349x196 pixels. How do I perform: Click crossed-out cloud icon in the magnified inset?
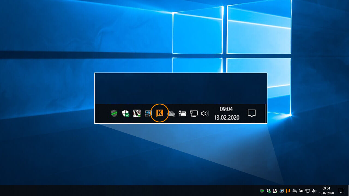(x=171, y=113)
